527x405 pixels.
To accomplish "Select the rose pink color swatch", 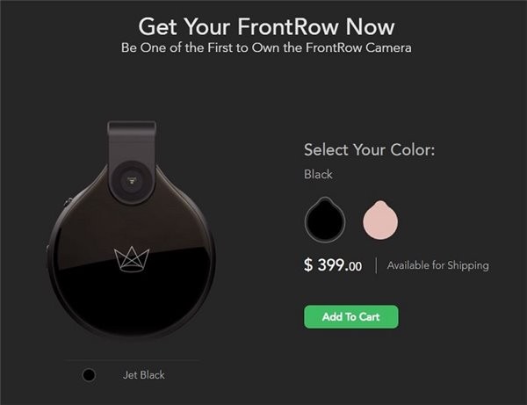I will [x=380, y=220].
